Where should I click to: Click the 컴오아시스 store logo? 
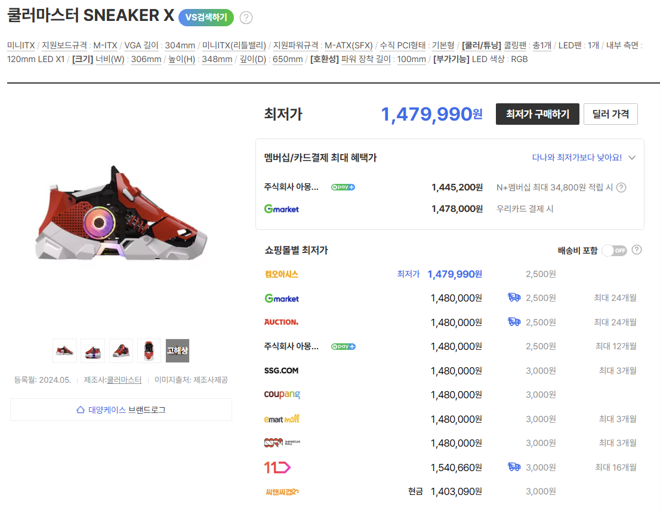tap(281, 274)
